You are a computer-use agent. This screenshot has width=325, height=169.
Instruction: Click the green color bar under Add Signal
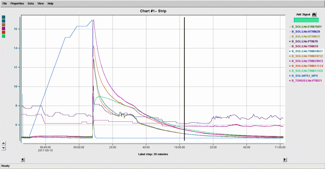(306, 20)
